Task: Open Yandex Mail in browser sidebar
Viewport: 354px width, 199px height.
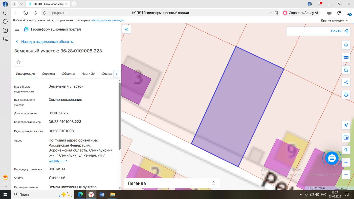Action: tap(5, 178)
